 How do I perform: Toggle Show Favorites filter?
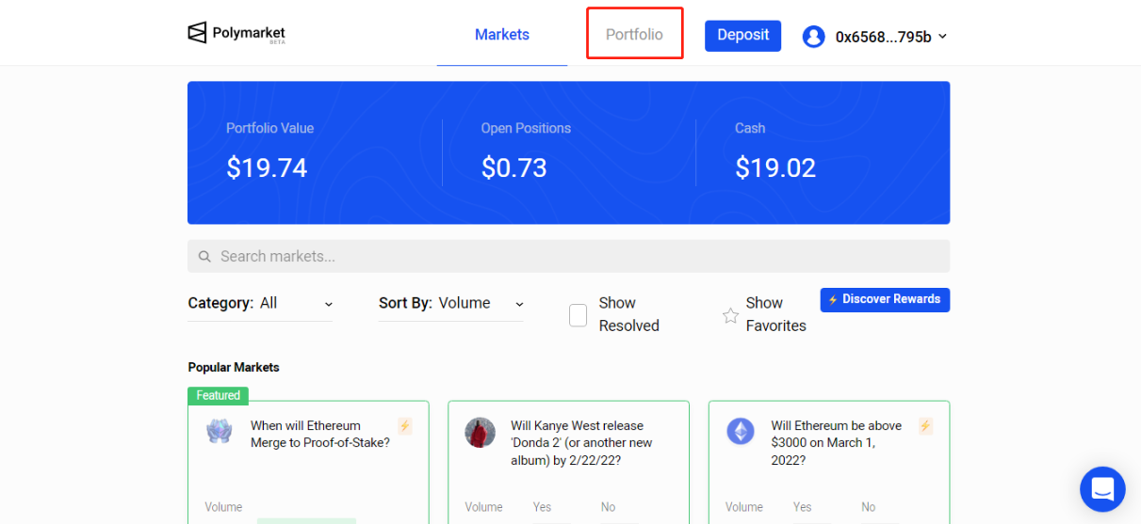pyautogui.click(x=764, y=314)
